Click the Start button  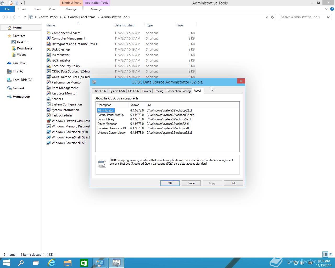tap(6, 263)
